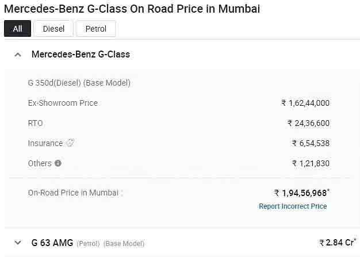Click the Ex-Showroom Price label
The height and width of the screenshot is (257, 360).
(63, 103)
